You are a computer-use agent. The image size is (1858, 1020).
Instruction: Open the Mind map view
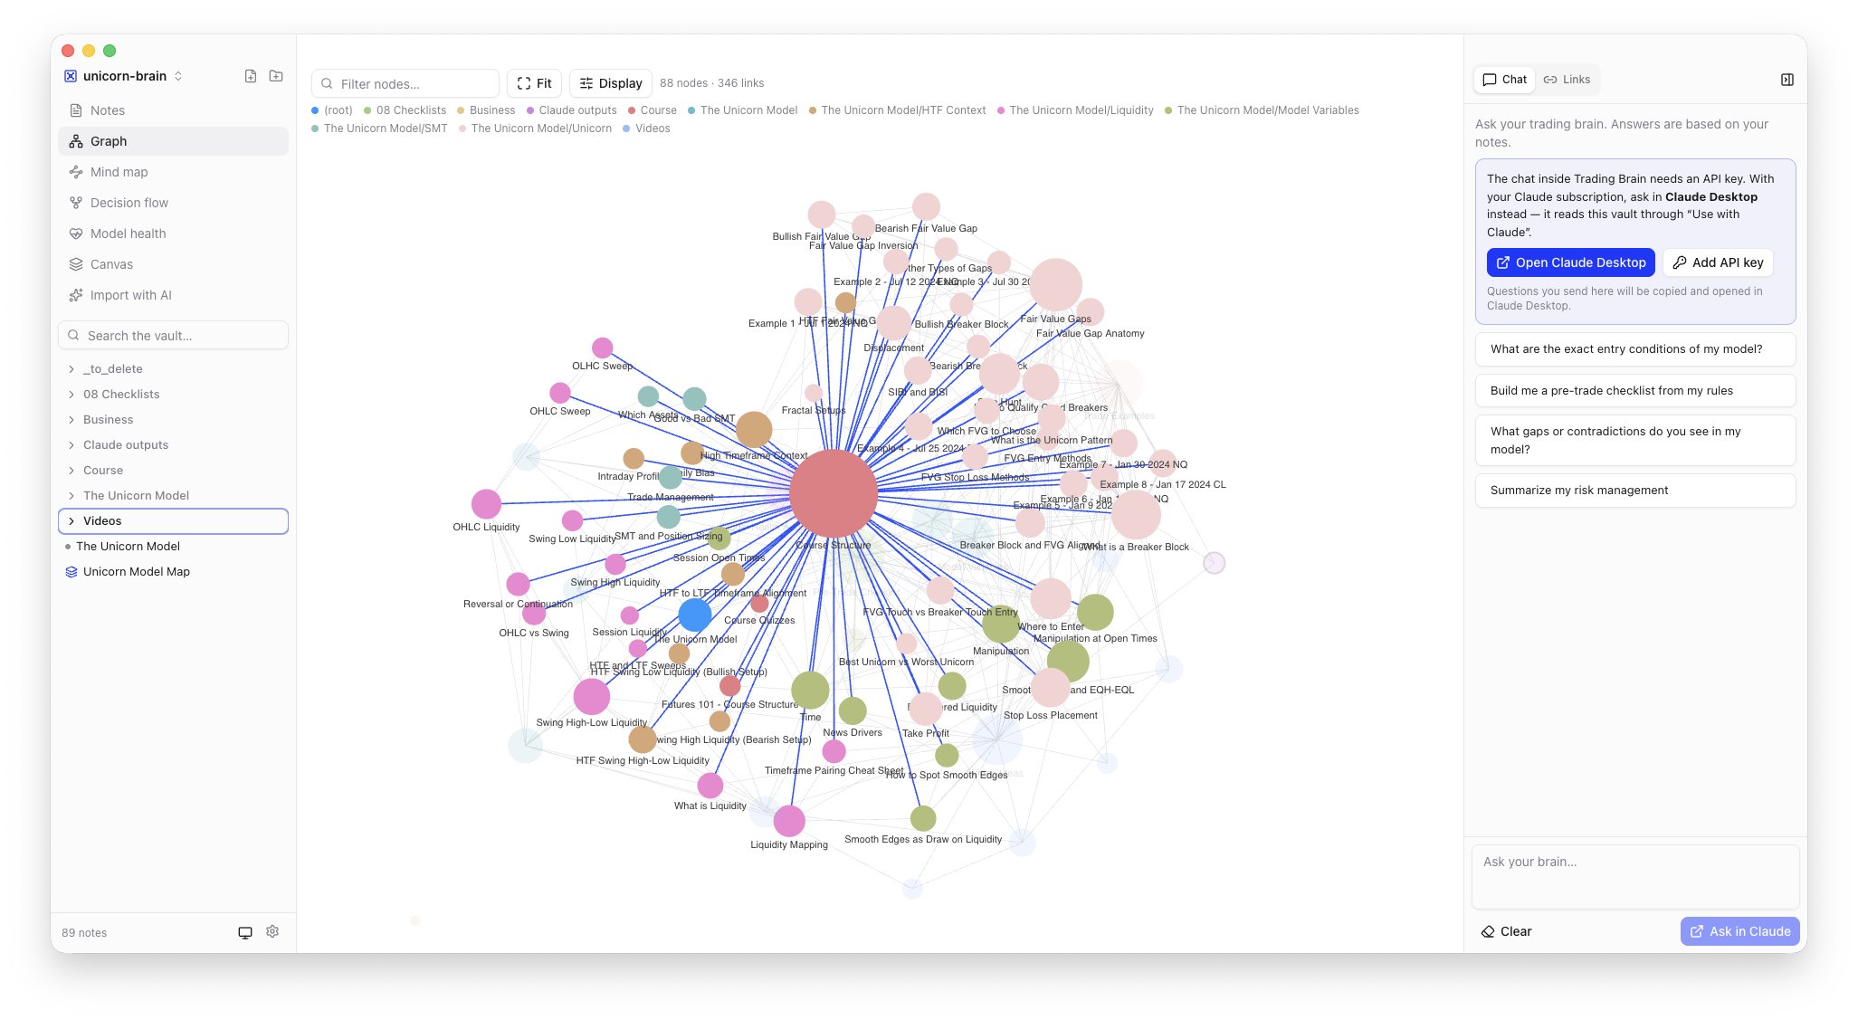point(173,172)
